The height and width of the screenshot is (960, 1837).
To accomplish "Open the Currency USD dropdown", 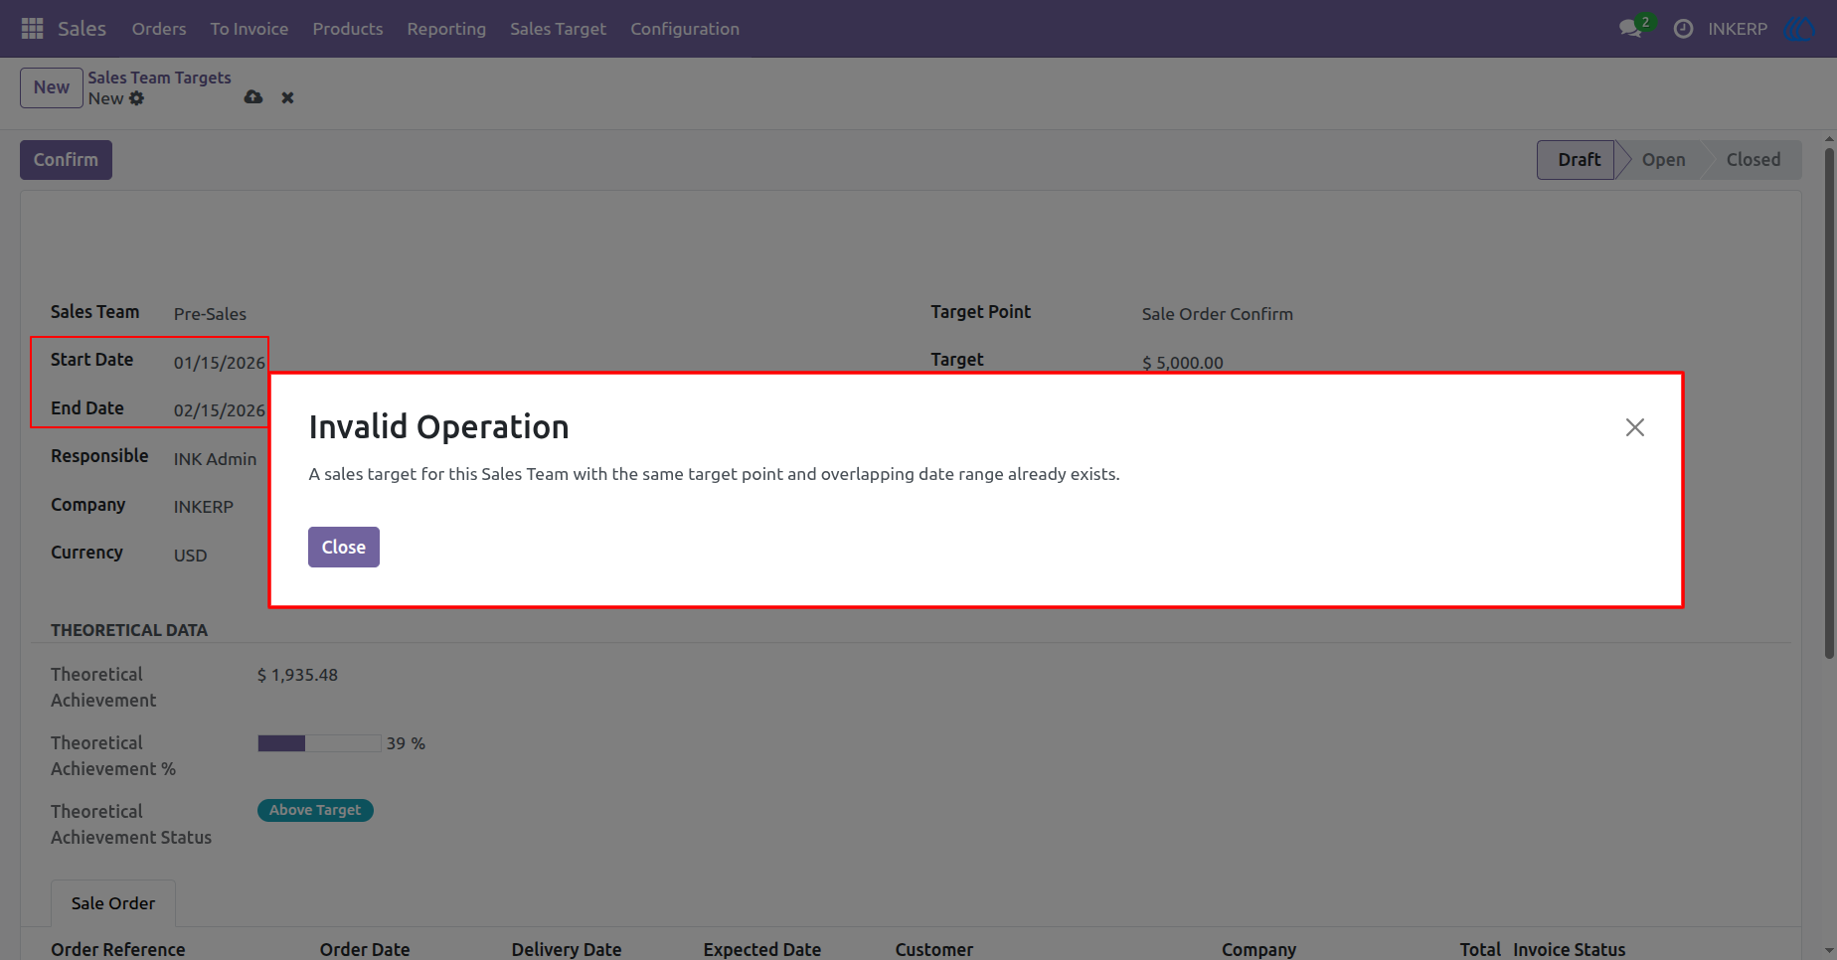I will click(191, 556).
